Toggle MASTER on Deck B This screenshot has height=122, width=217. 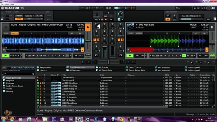[x=139, y=33]
